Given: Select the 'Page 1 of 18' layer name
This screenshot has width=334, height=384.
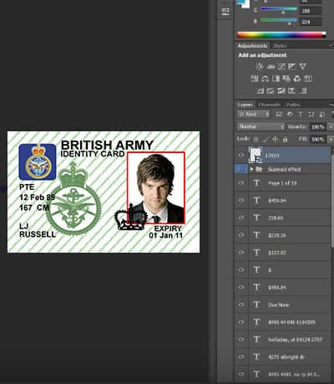Looking at the screenshot, I should tap(282, 183).
